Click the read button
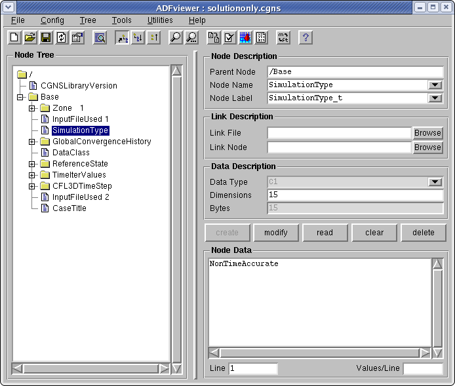This screenshot has width=455, height=386. tap(325, 233)
